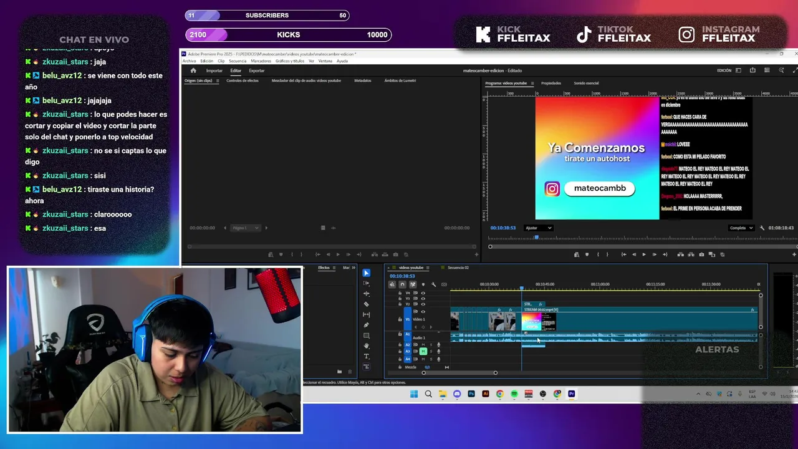Open Photoshop from the taskbar

471,394
